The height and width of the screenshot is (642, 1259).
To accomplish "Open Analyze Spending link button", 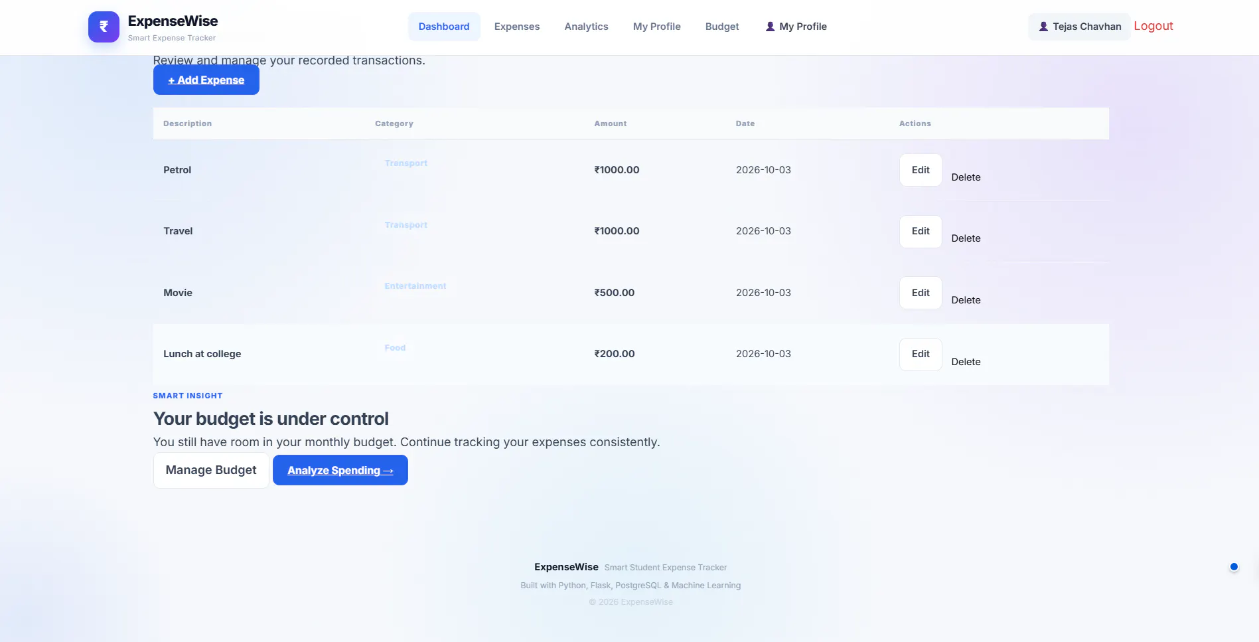I will pyautogui.click(x=340, y=470).
